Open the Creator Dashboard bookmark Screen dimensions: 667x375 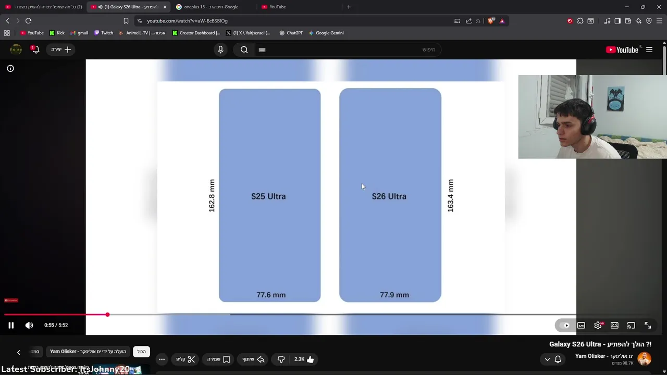pos(196,33)
